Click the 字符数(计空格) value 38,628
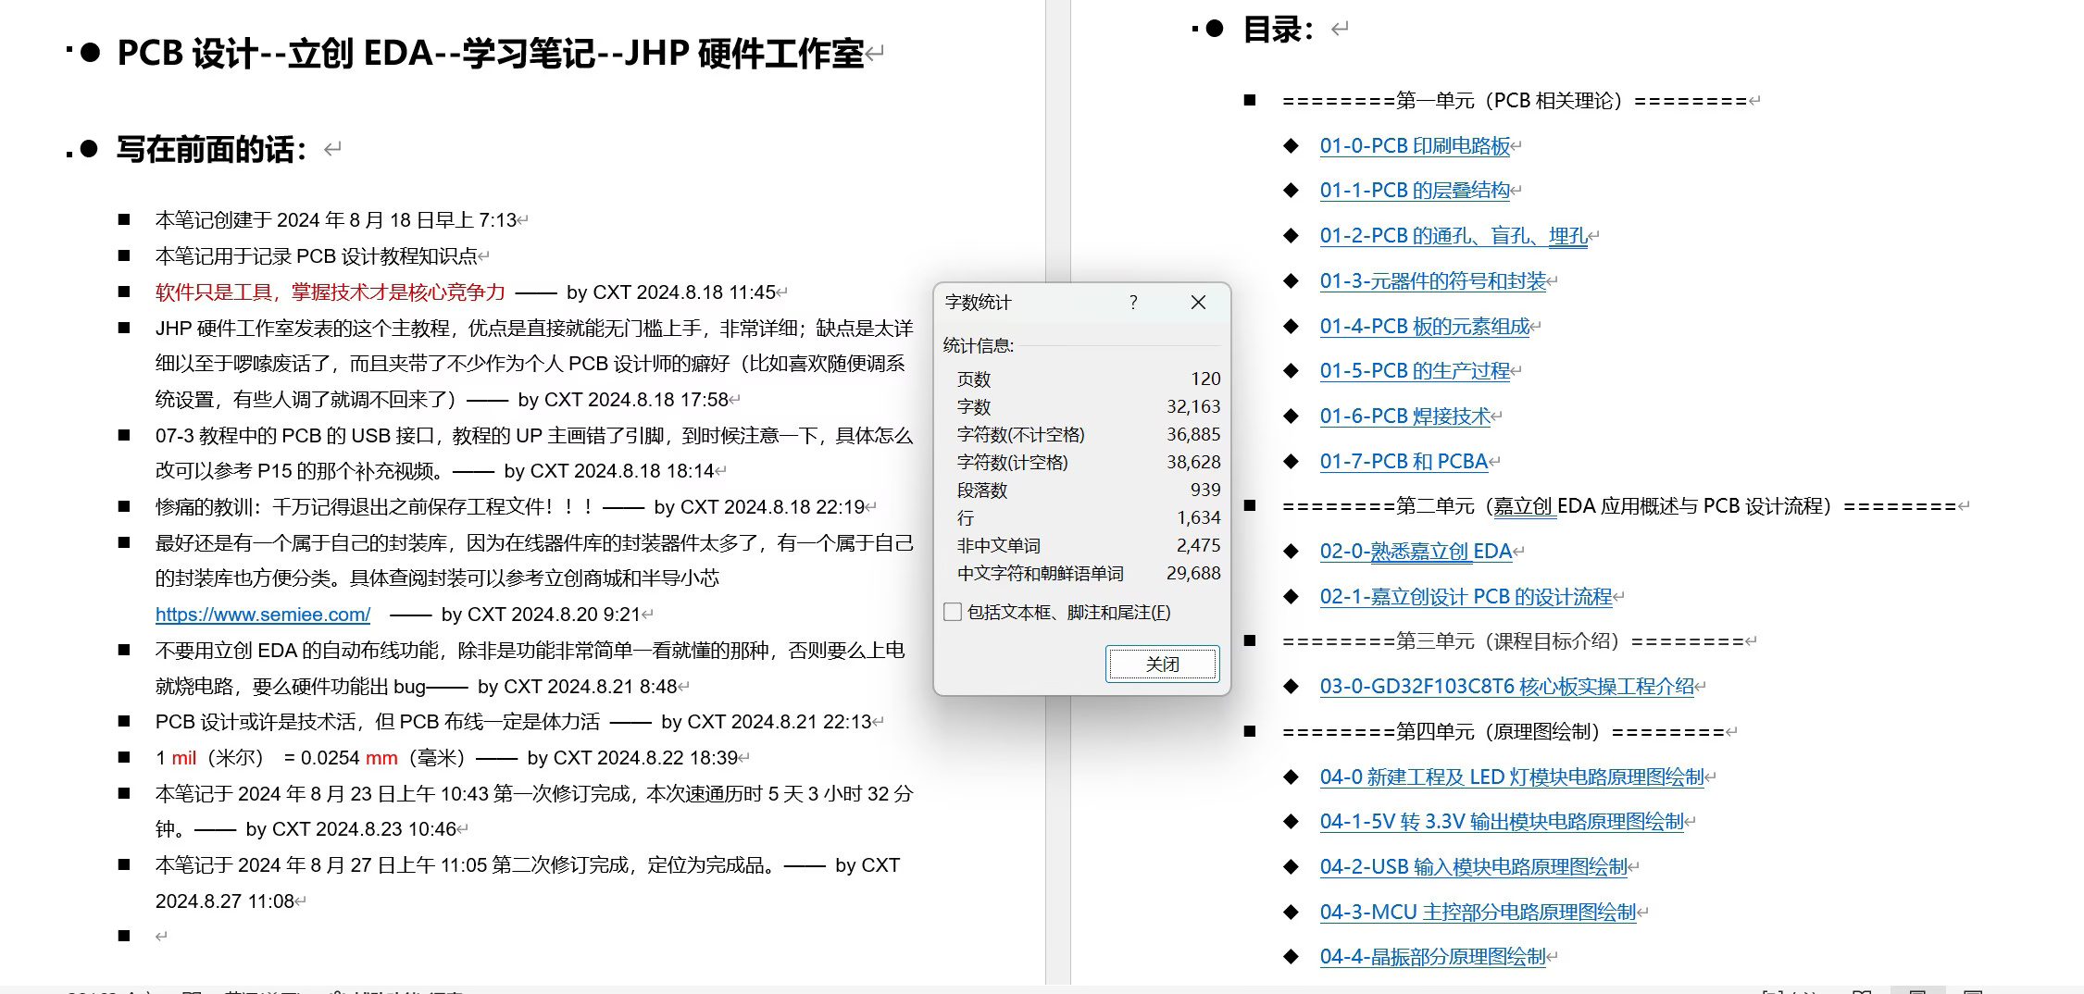Screen dimensions: 2084x994 coord(1193,462)
